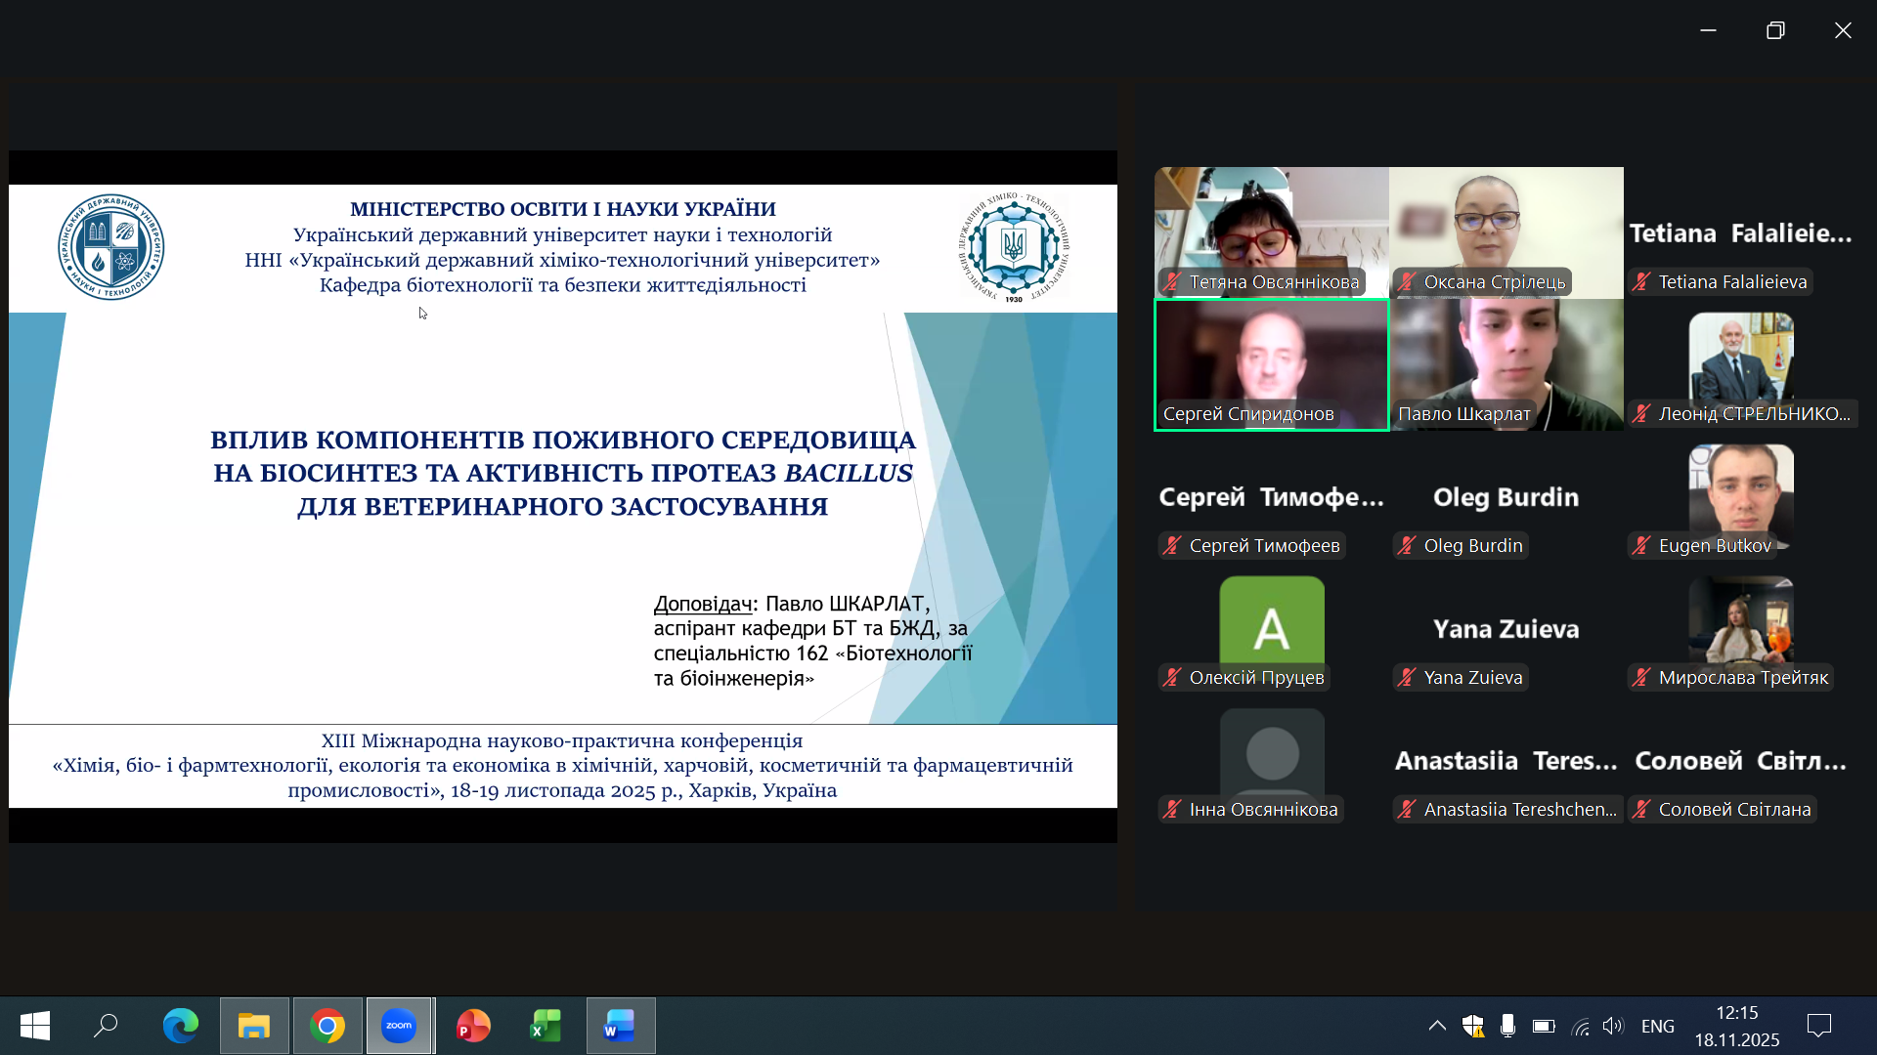Click Олексій Пруцев's green avatar

tap(1272, 621)
